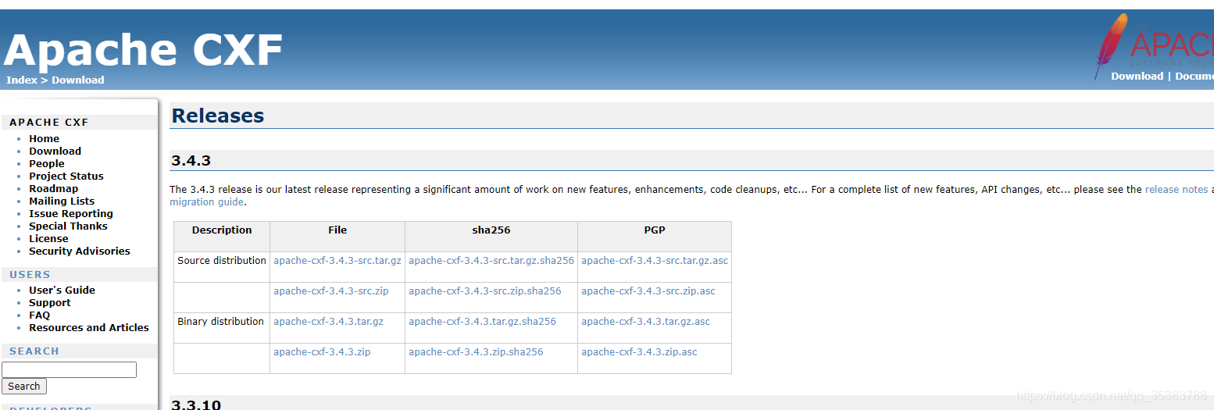Click the Search button
This screenshot has height=410, width=1214.
[x=24, y=386]
